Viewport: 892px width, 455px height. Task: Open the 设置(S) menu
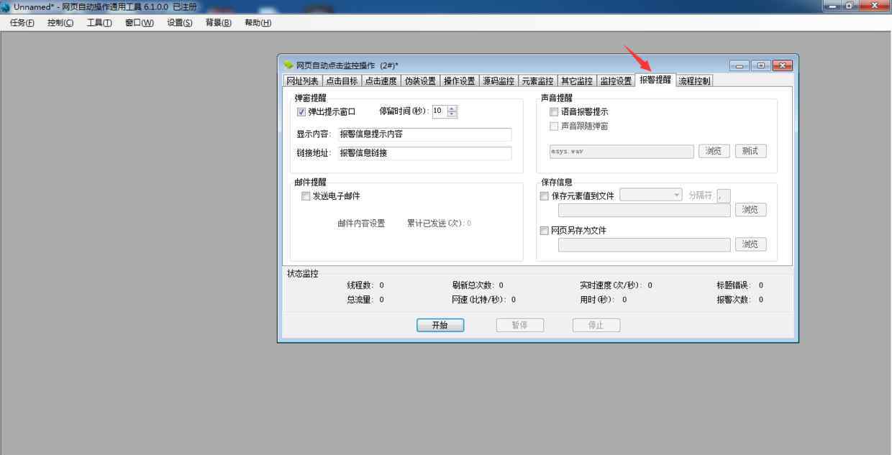179,23
